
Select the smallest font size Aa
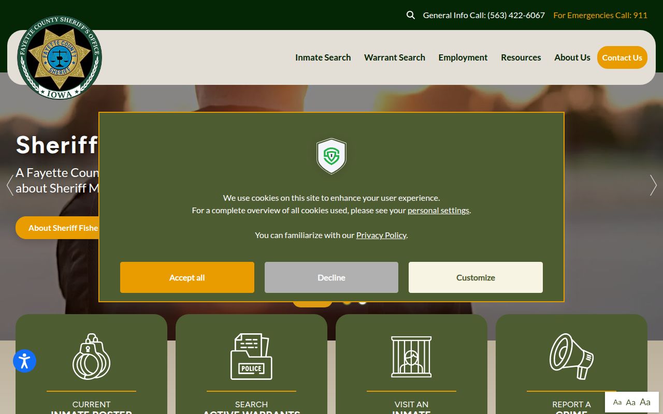(x=617, y=402)
